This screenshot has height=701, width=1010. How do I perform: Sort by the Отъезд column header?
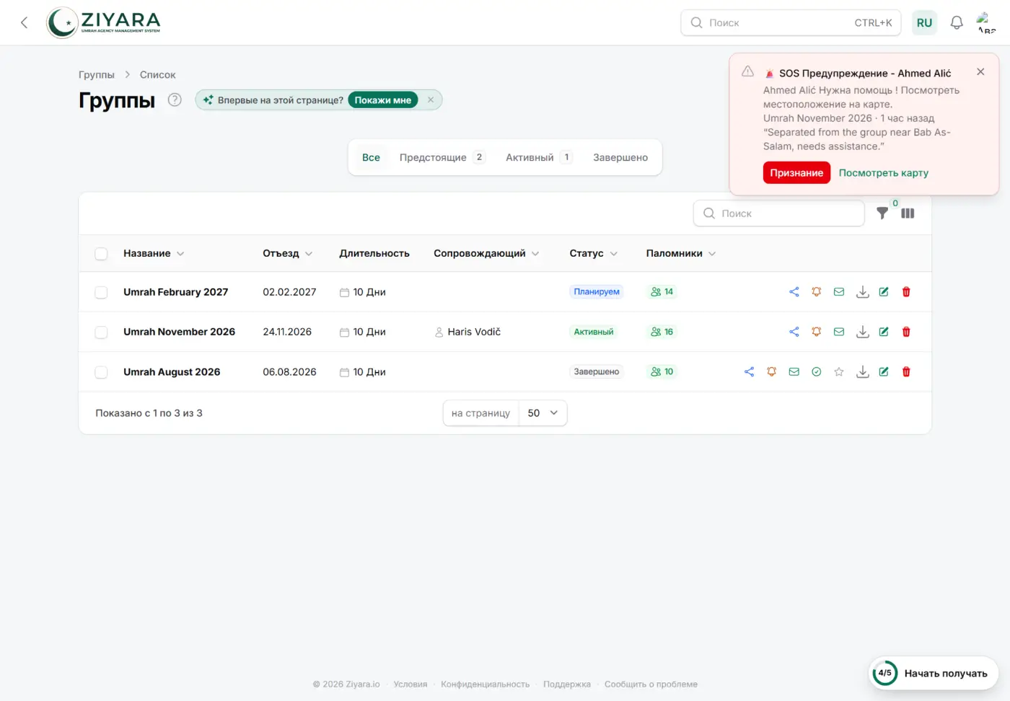pos(287,254)
